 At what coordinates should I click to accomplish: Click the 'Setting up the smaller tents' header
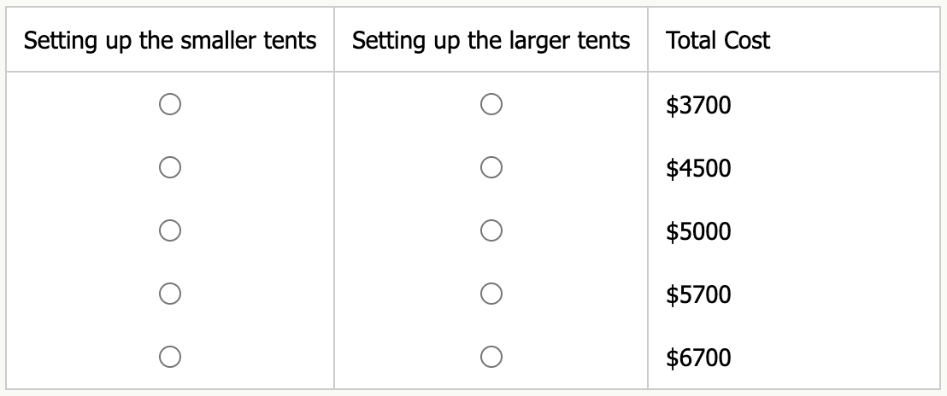170,40
